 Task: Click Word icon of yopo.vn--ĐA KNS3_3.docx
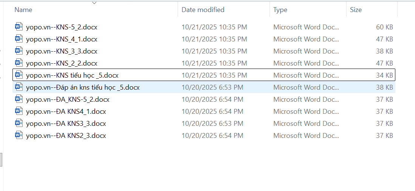[x=19, y=124]
